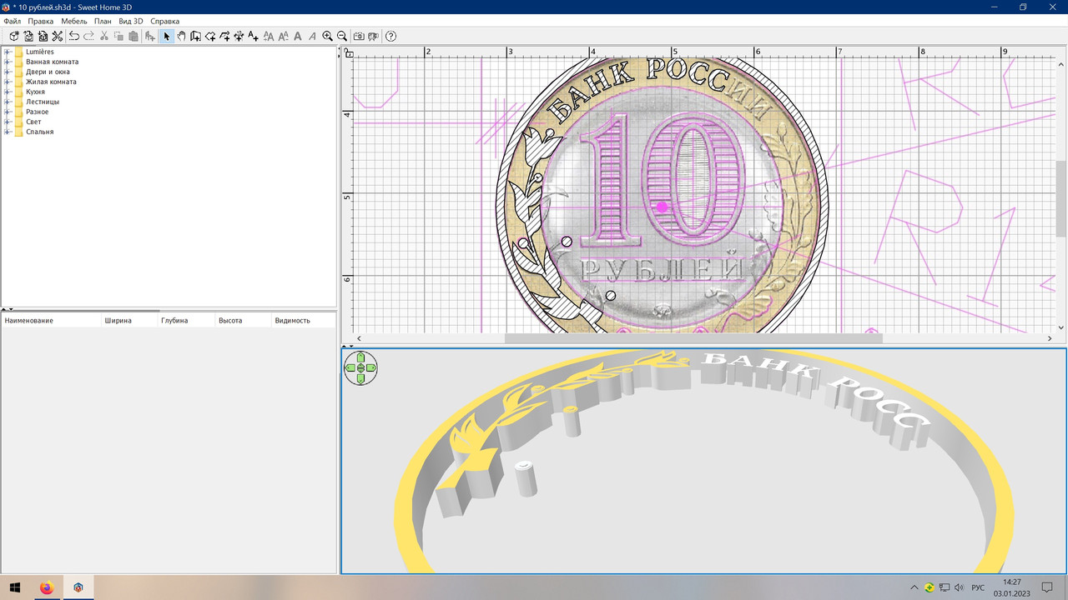Click the 3D view left navigation arrow

point(350,367)
